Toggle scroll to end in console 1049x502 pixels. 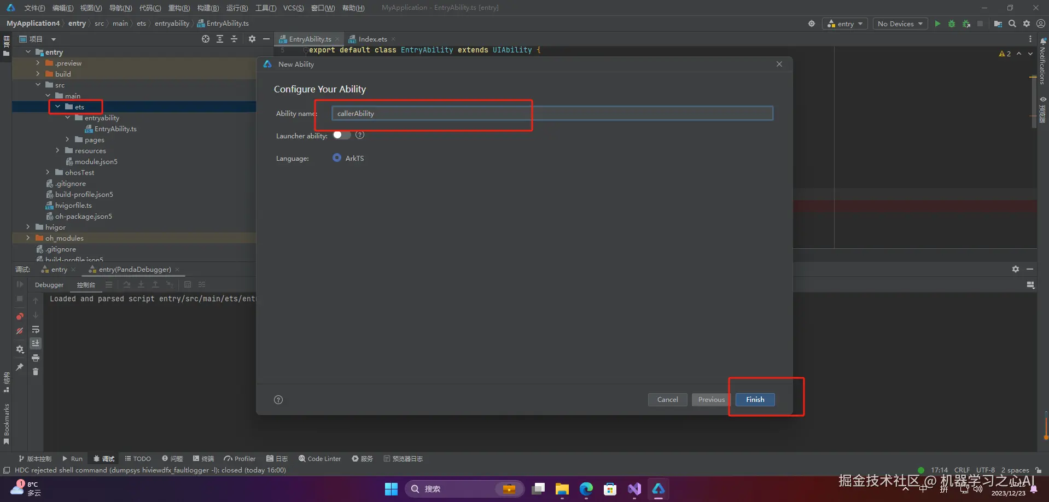[36, 343]
